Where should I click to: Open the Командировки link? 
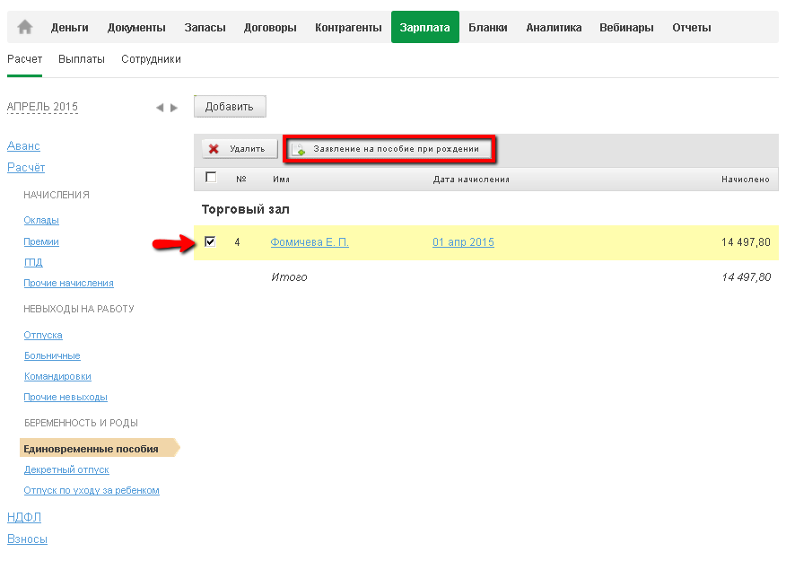57,376
